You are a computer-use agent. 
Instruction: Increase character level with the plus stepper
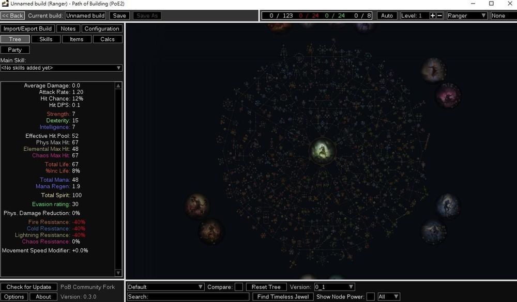[433, 15]
